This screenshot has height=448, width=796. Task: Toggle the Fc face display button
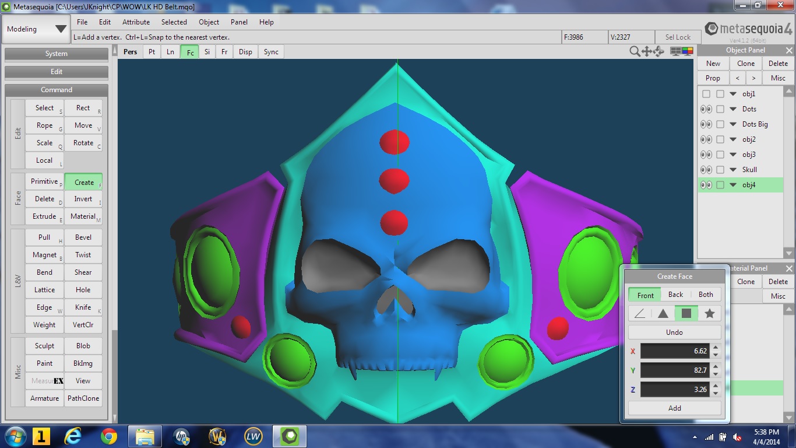click(190, 52)
